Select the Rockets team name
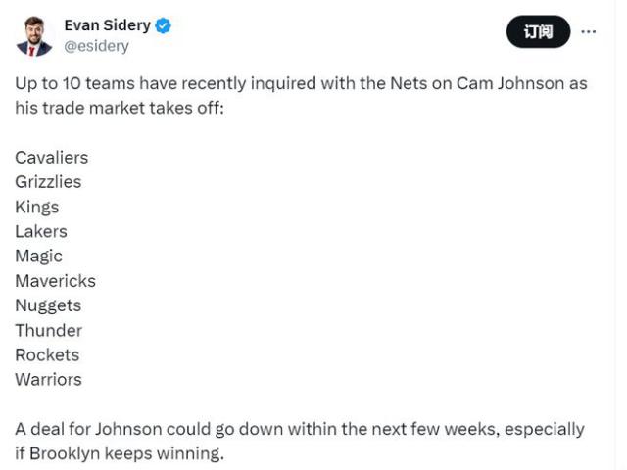The image size is (627, 470). [x=47, y=354]
